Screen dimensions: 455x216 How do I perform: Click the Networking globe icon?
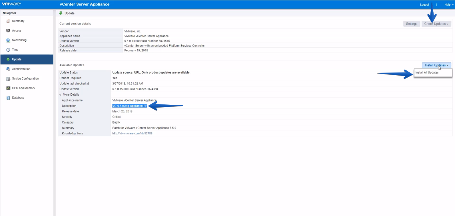point(8,40)
